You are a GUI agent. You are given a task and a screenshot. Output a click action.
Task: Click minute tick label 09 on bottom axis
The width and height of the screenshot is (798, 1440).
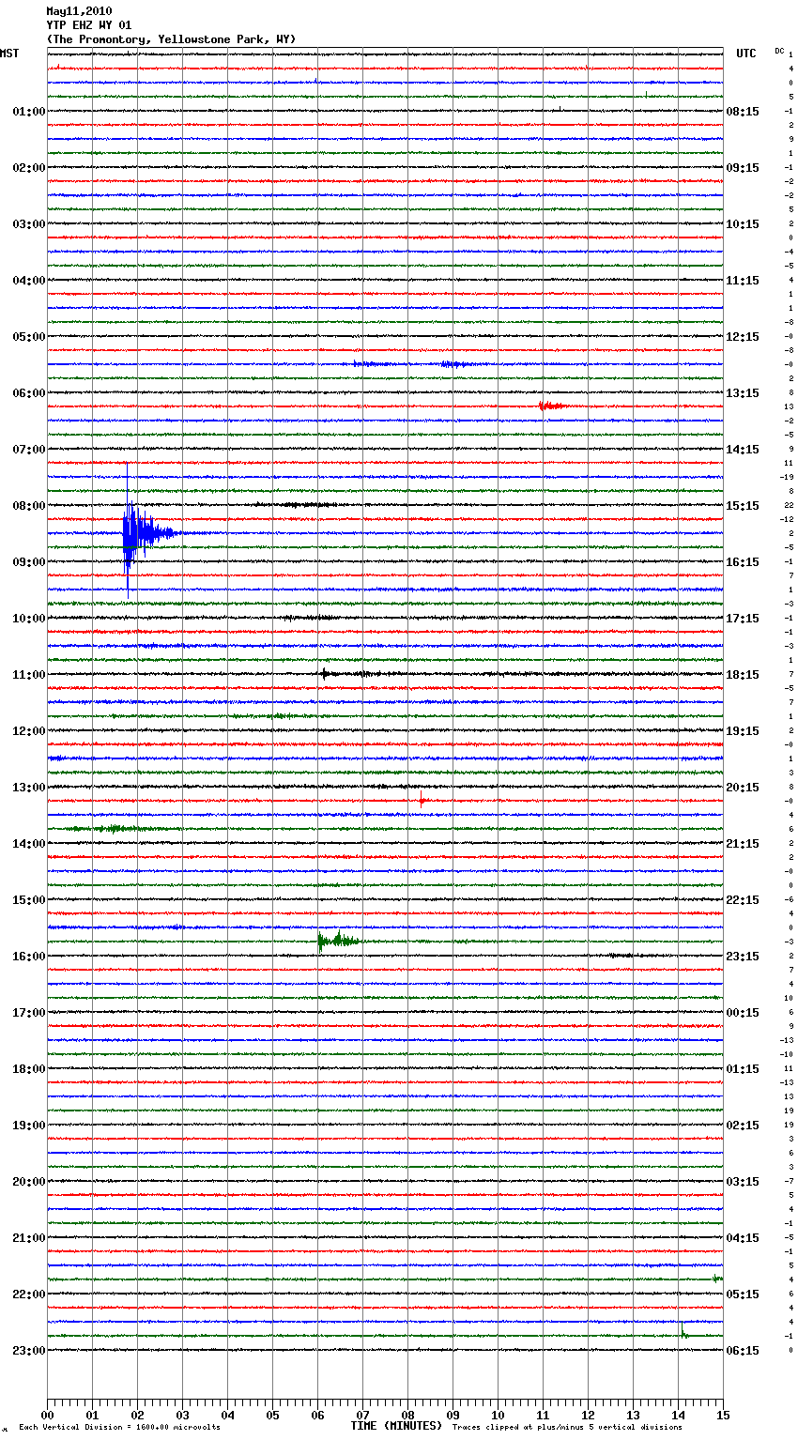point(453,1416)
